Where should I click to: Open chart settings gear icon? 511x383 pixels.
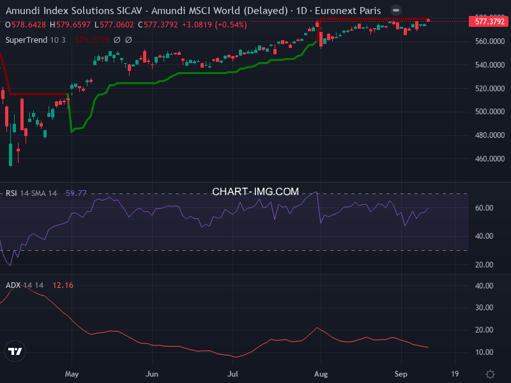click(x=490, y=374)
